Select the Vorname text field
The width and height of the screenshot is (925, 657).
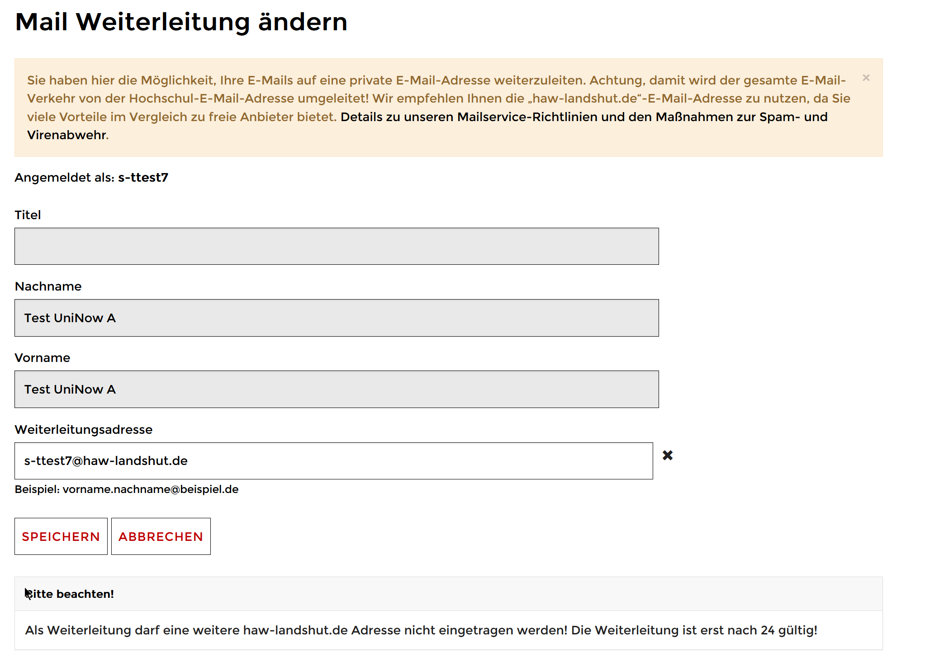pyautogui.click(x=337, y=389)
